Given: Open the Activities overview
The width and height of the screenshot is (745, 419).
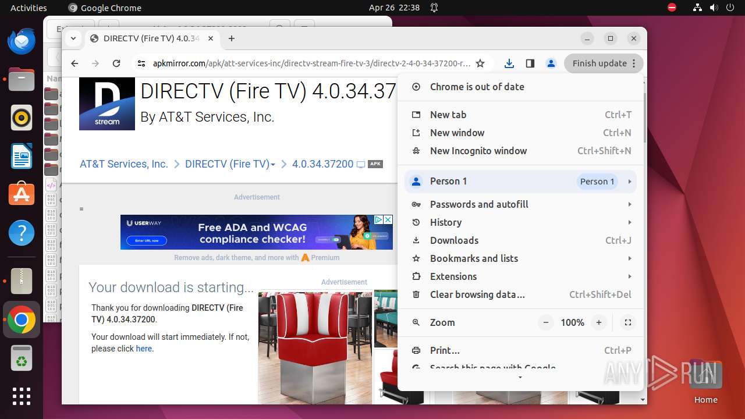Looking at the screenshot, I should pos(29,8).
